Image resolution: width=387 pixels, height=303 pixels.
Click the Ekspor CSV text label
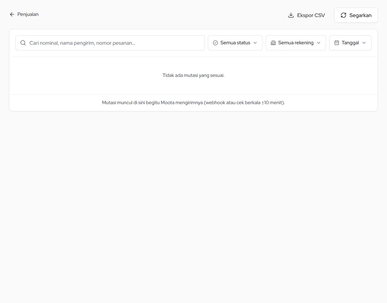311,15
